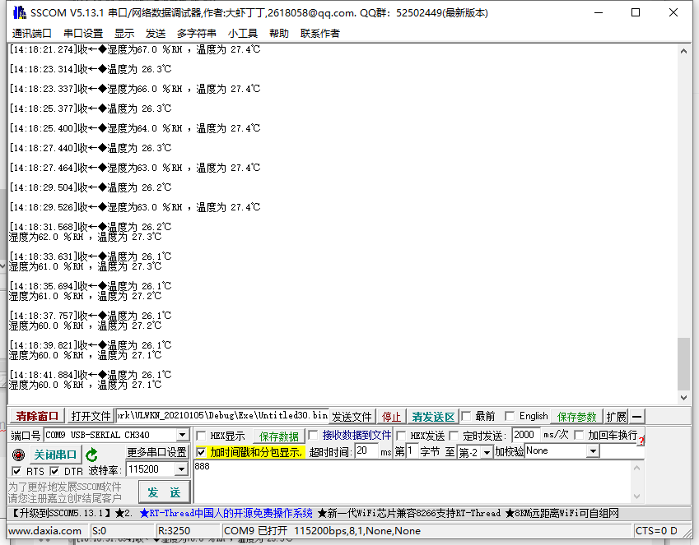The height and width of the screenshot is (545, 699).
Task: Click the 第 1 字节 start byte field
Action: pyautogui.click(x=412, y=451)
